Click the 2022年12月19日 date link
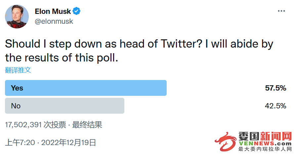The width and height of the screenshot is (294, 154). [69, 142]
